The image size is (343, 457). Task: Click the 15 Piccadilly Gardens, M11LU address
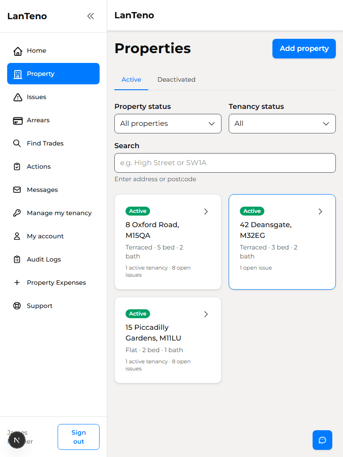point(153,332)
